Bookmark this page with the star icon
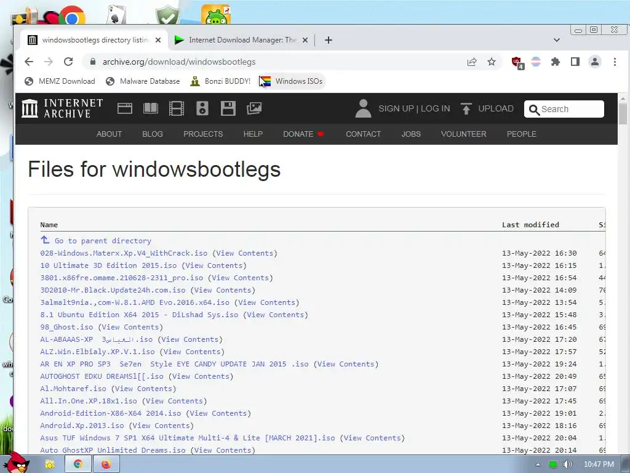630x473 pixels. [x=492, y=62]
